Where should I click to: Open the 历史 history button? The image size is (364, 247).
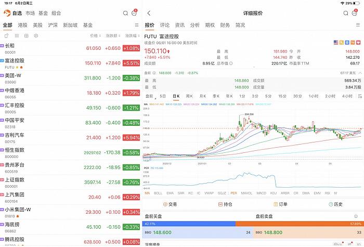[x=336, y=204]
